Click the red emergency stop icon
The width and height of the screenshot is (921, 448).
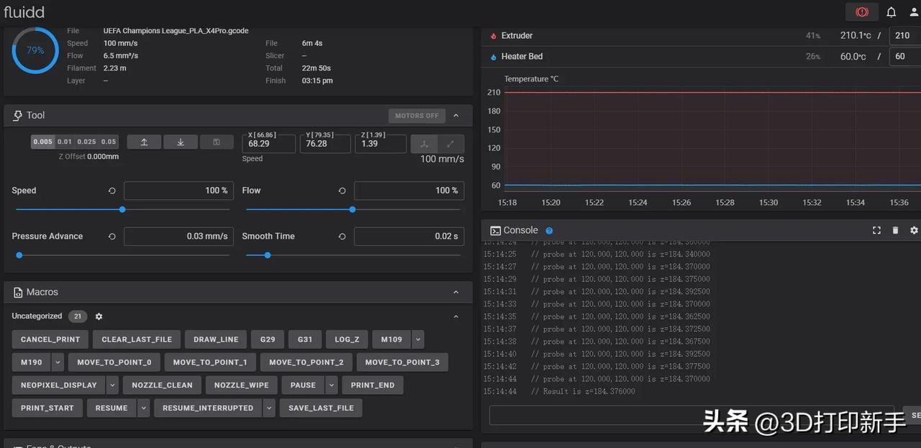(x=862, y=12)
